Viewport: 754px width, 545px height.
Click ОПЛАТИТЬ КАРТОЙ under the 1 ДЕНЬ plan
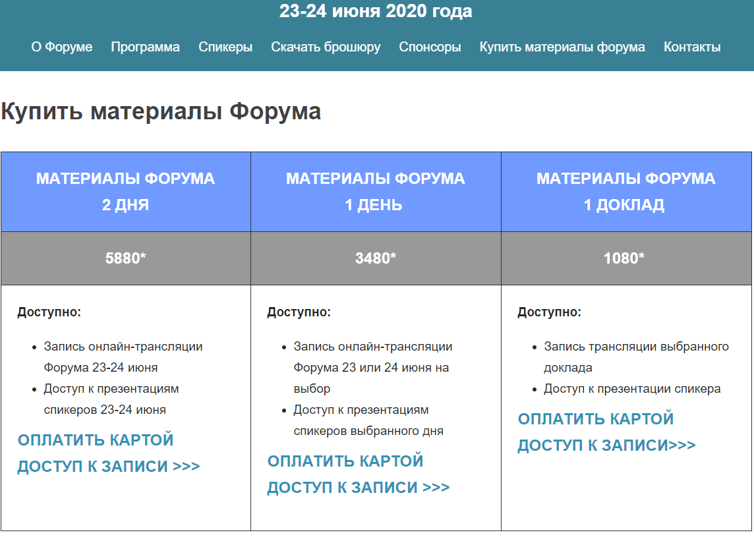tap(345, 461)
